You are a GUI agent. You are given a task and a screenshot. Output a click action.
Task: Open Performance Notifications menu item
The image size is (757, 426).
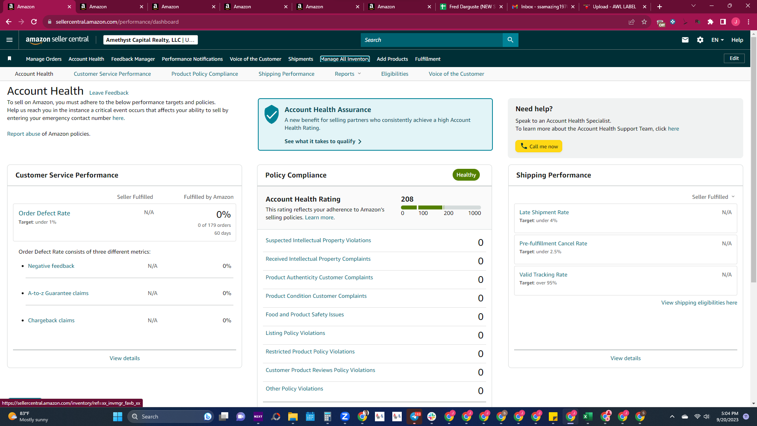(x=192, y=59)
